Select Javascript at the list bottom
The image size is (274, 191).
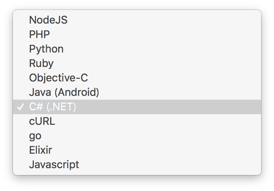137,165
